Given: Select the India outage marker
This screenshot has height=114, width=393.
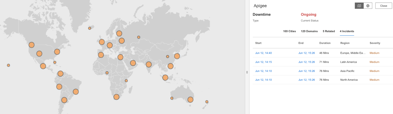Looking at the screenshot, I should pyautogui.click(x=148, y=64).
